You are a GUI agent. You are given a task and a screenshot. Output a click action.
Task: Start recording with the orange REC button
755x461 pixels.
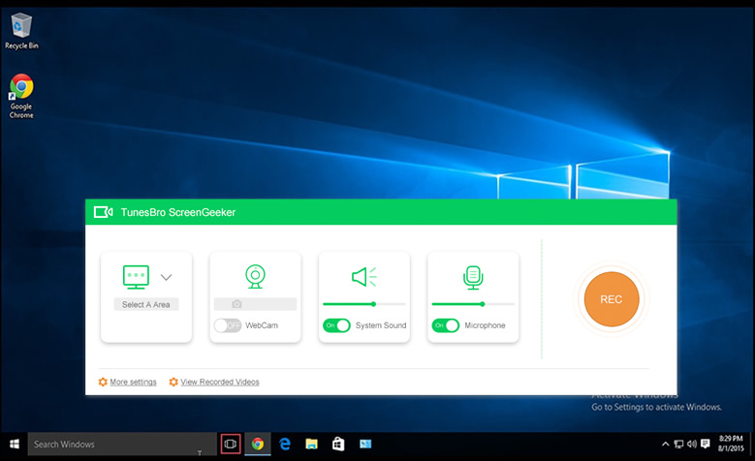pos(611,299)
